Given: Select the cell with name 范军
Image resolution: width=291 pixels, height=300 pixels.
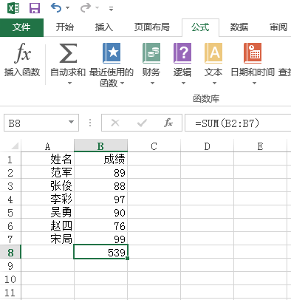Looking at the screenshot, I should pyautogui.click(x=48, y=172).
